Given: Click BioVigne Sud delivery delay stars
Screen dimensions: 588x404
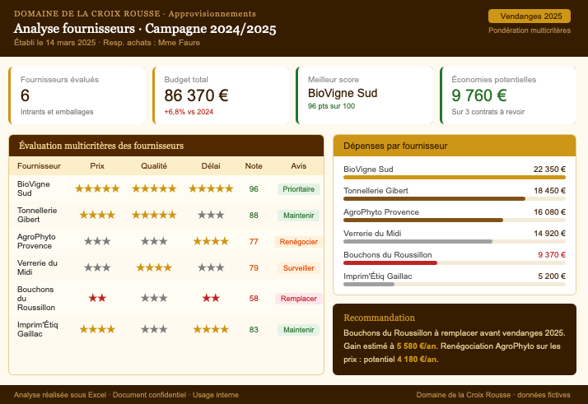Looking at the screenshot, I should [x=211, y=188].
